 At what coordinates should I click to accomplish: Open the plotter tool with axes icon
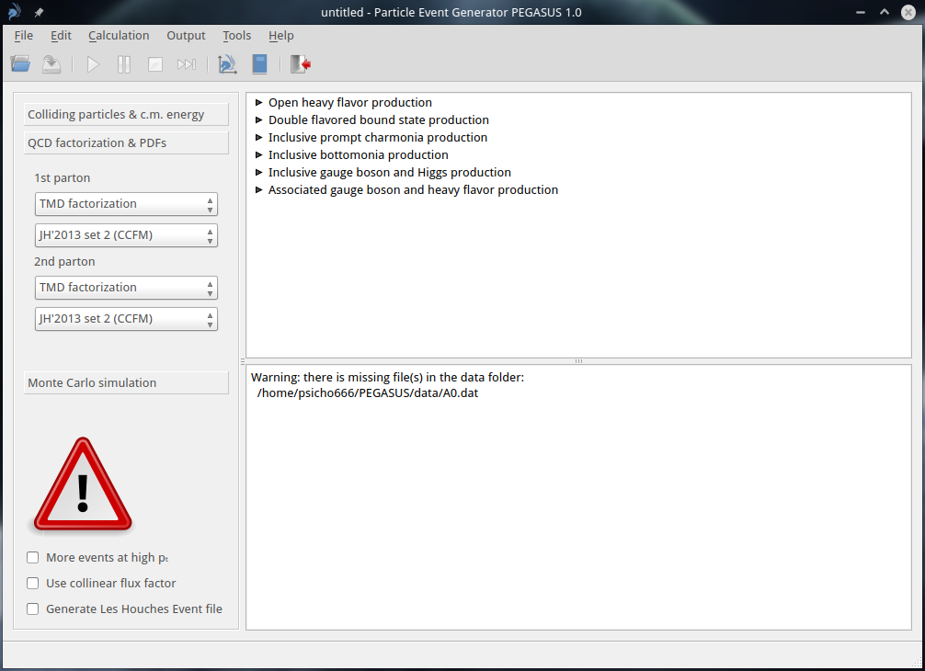226,64
